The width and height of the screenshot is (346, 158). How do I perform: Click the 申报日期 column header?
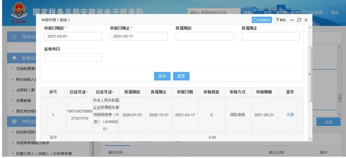click(x=185, y=92)
